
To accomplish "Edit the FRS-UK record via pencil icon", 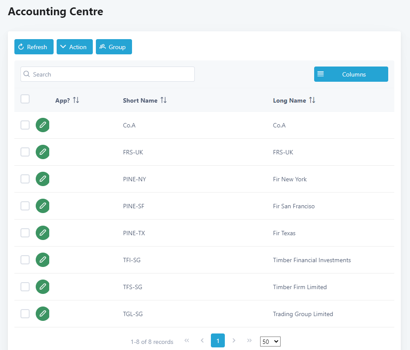I will pos(42,152).
